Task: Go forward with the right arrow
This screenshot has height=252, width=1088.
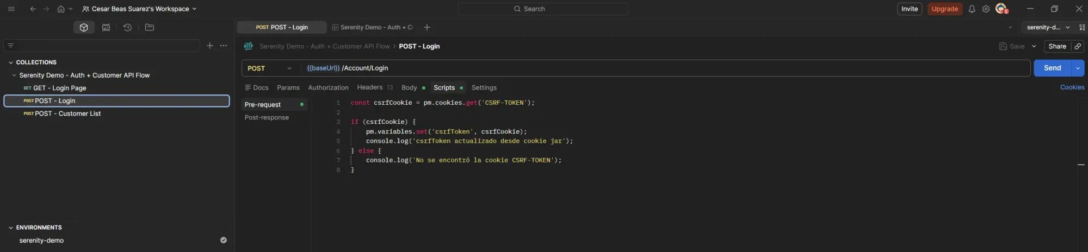Action: (x=46, y=9)
